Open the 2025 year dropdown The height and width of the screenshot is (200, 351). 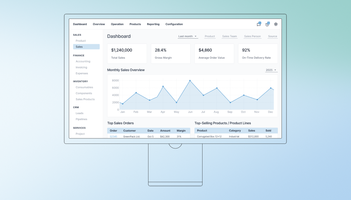(271, 70)
